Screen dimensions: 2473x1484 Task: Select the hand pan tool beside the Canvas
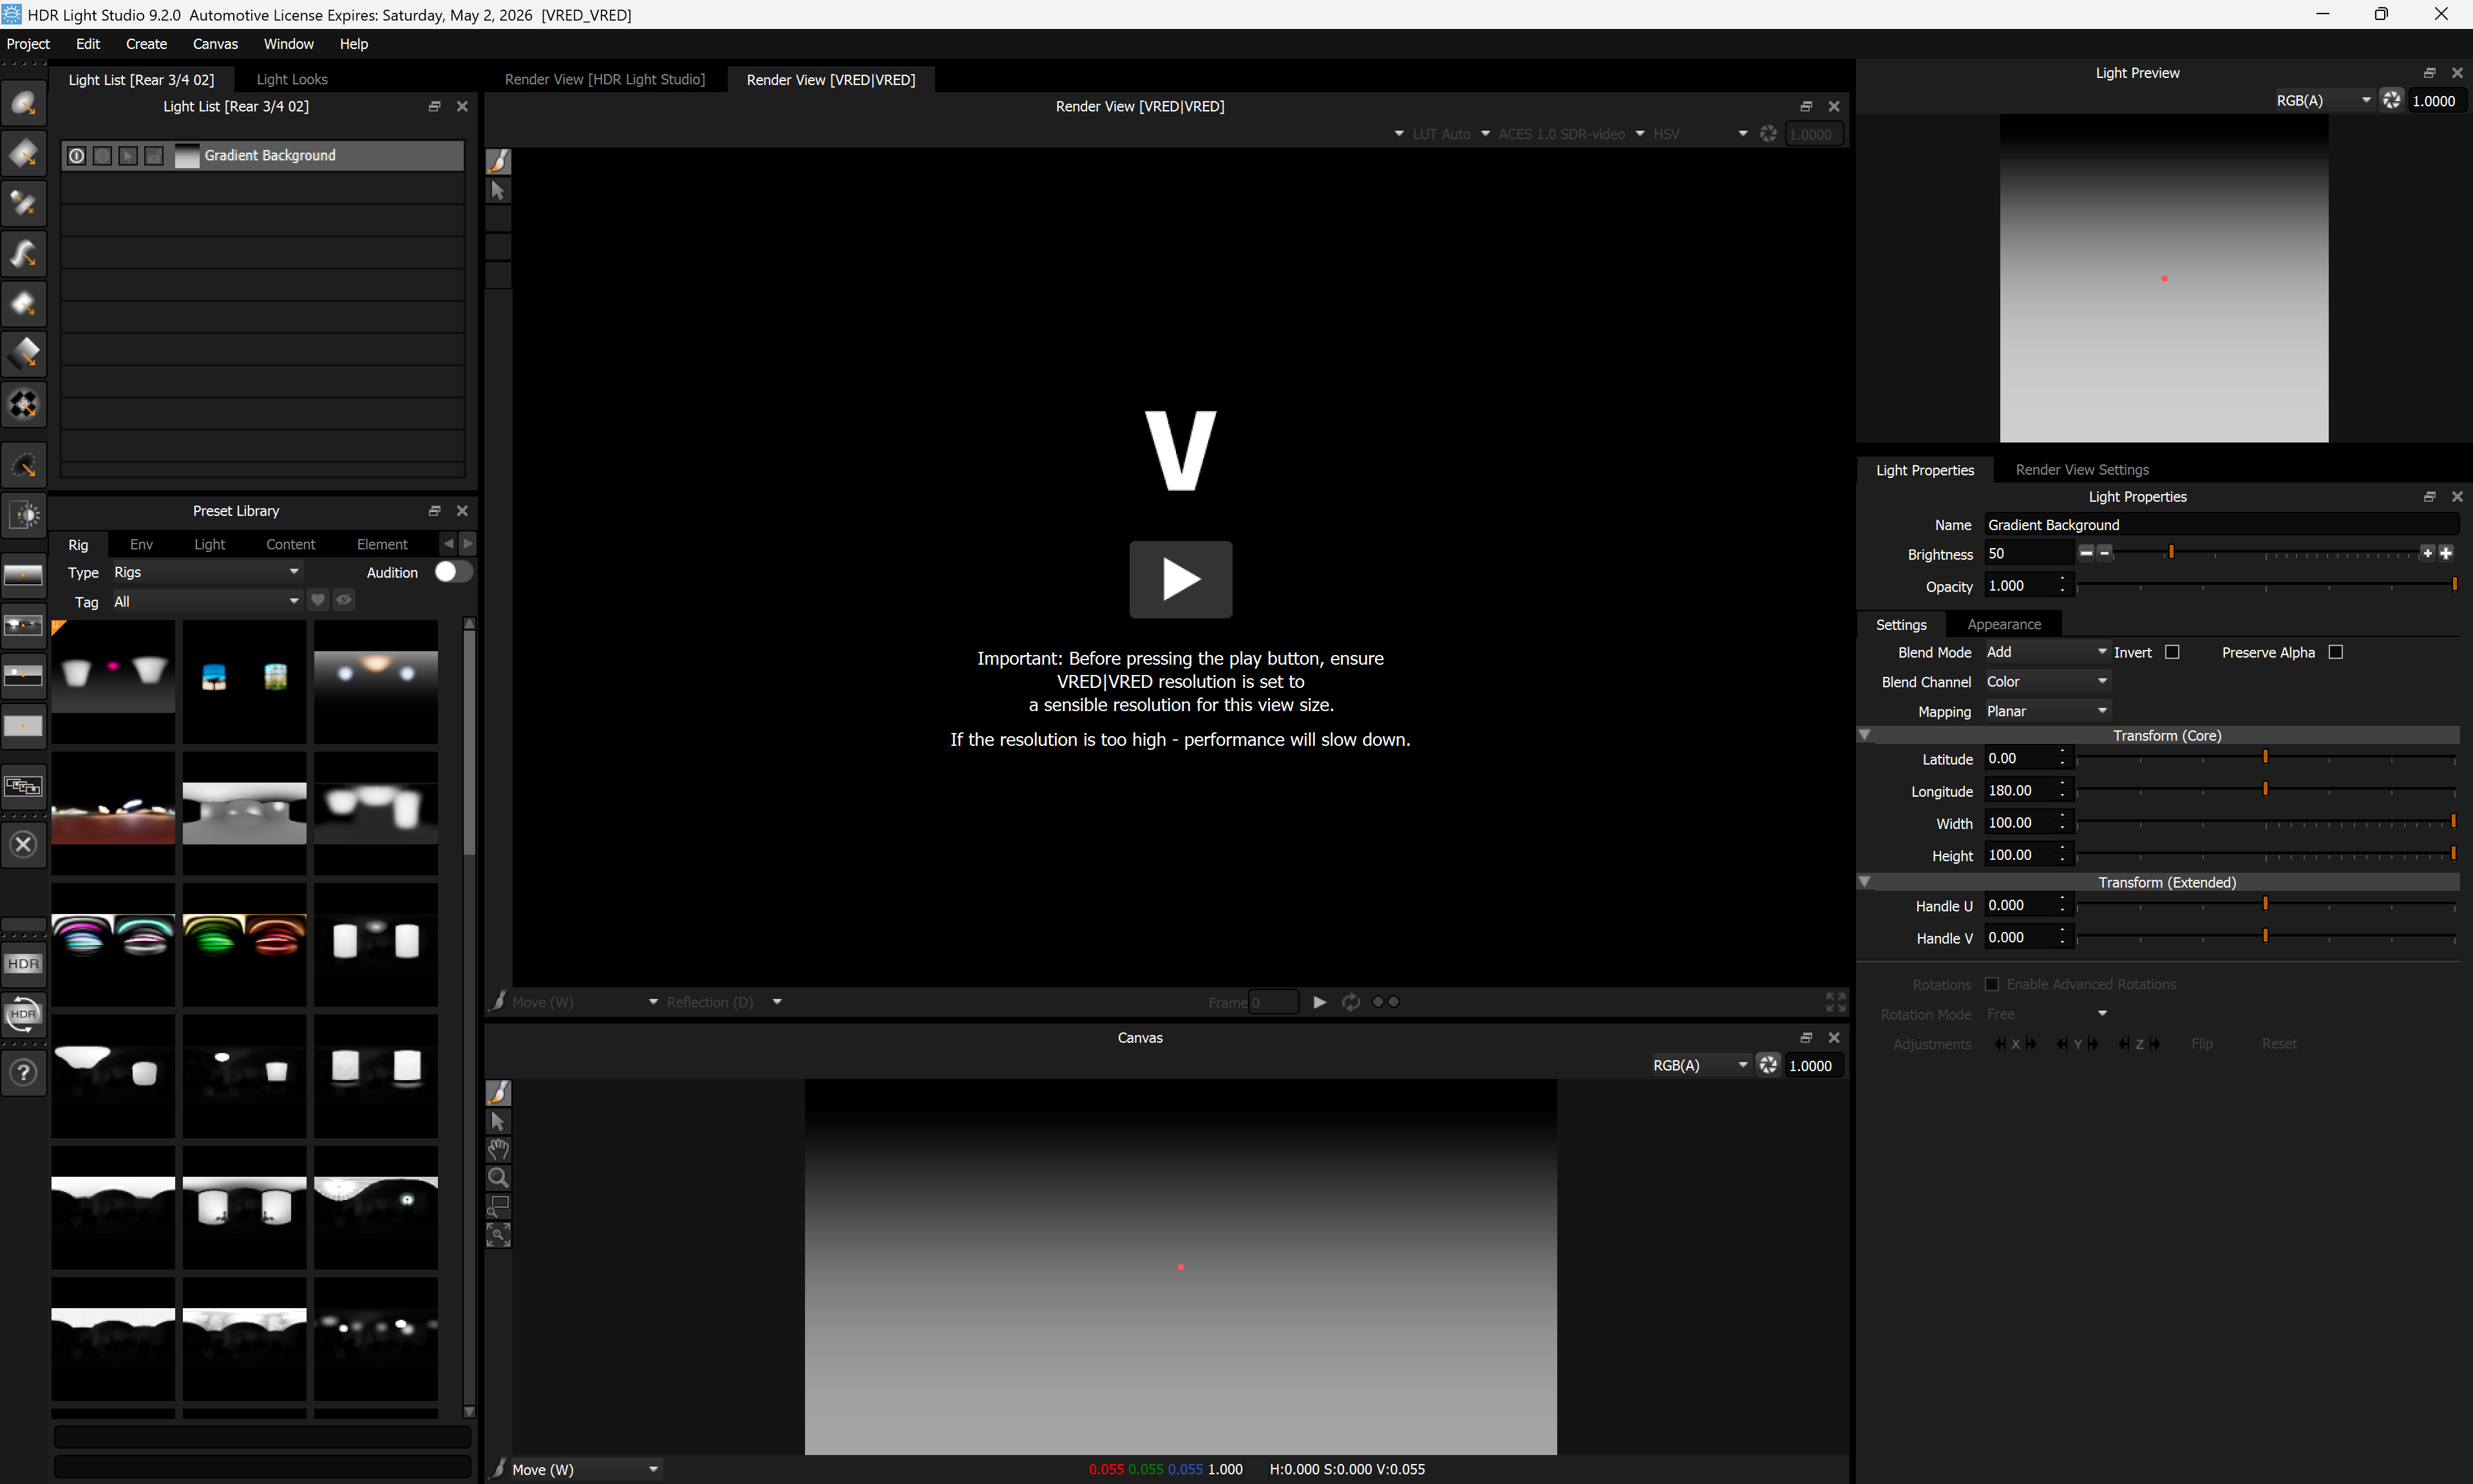click(x=499, y=1149)
